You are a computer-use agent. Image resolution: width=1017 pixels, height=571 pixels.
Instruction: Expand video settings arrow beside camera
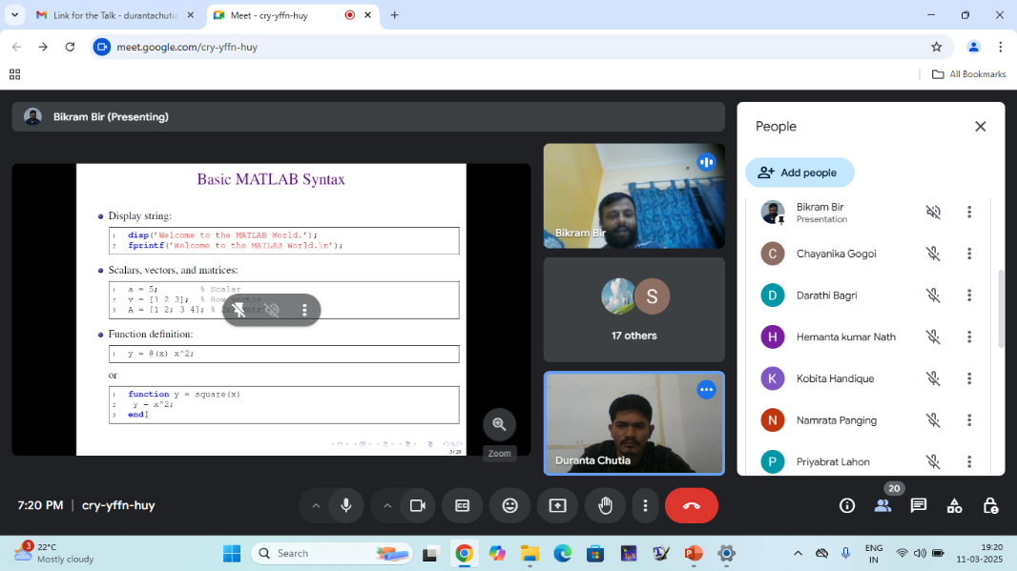pyautogui.click(x=387, y=505)
